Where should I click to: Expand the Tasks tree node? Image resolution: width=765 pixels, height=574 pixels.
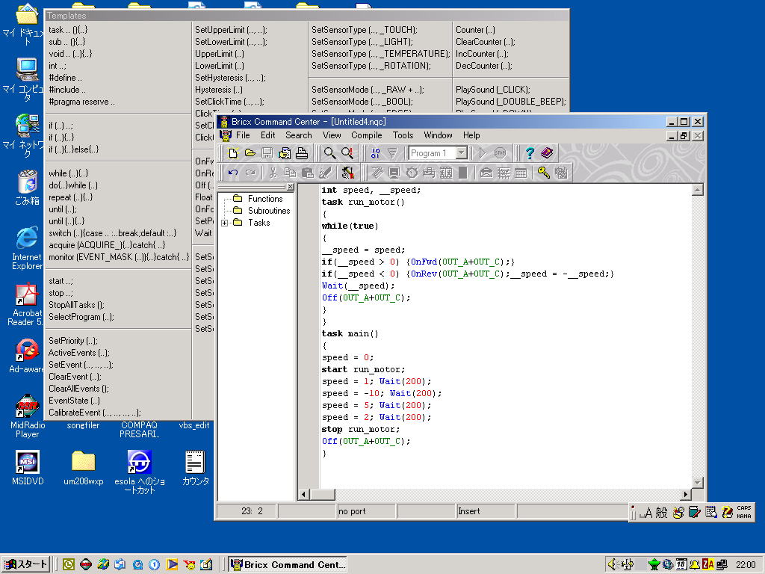pyautogui.click(x=225, y=223)
